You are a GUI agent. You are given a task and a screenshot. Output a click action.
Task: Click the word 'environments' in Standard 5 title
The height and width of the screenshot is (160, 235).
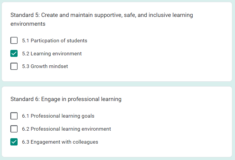click(x=28, y=24)
